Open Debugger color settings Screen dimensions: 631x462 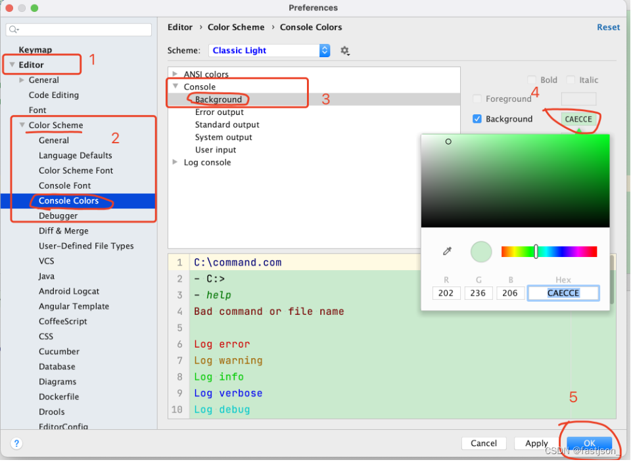coord(58,216)
